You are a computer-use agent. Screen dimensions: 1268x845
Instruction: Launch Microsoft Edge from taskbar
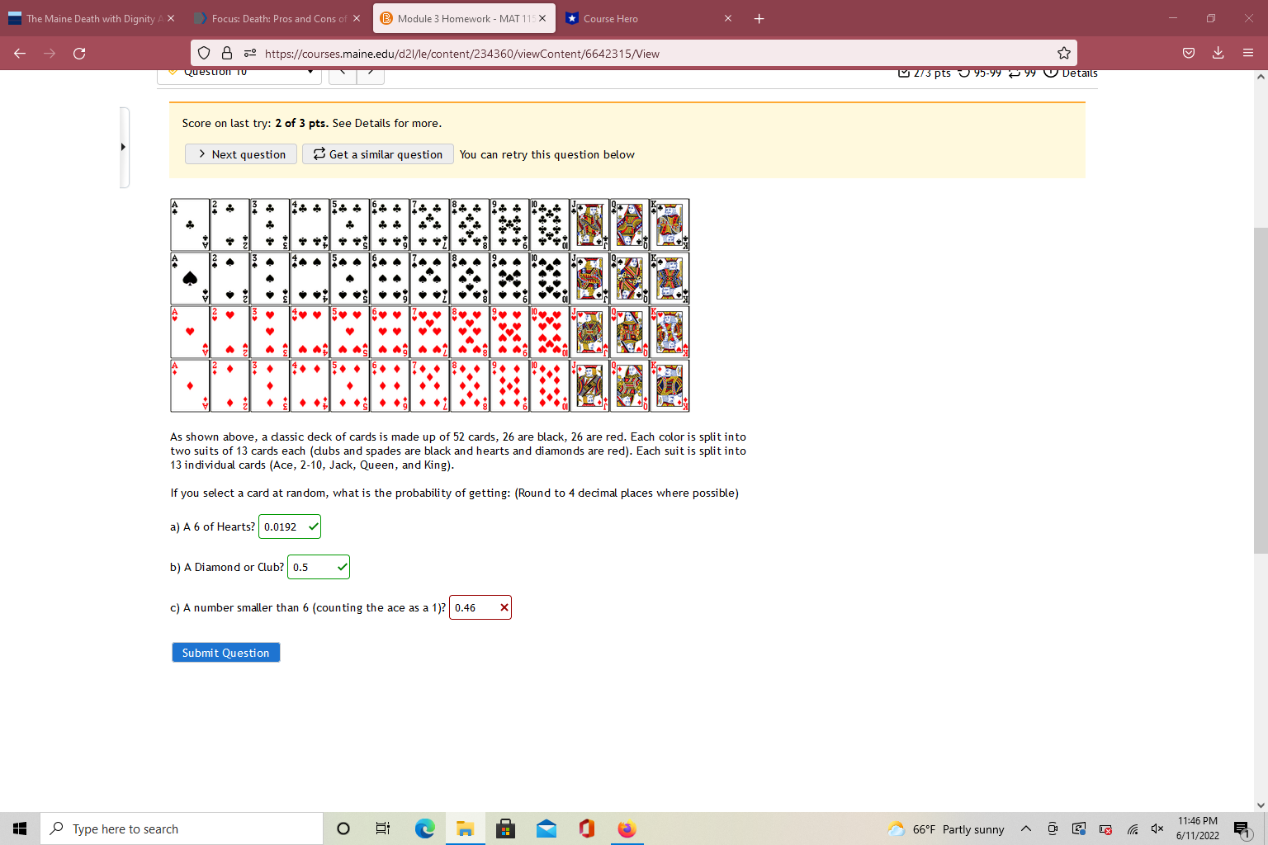tap(424, 828)
